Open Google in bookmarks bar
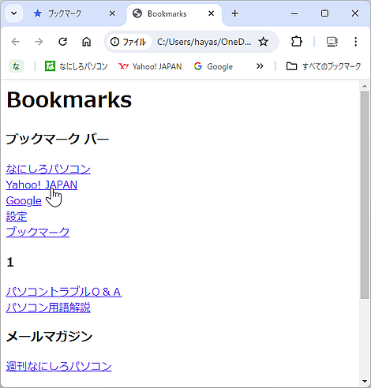The height and width of the screenshot is (388, 371). (213, 66)
